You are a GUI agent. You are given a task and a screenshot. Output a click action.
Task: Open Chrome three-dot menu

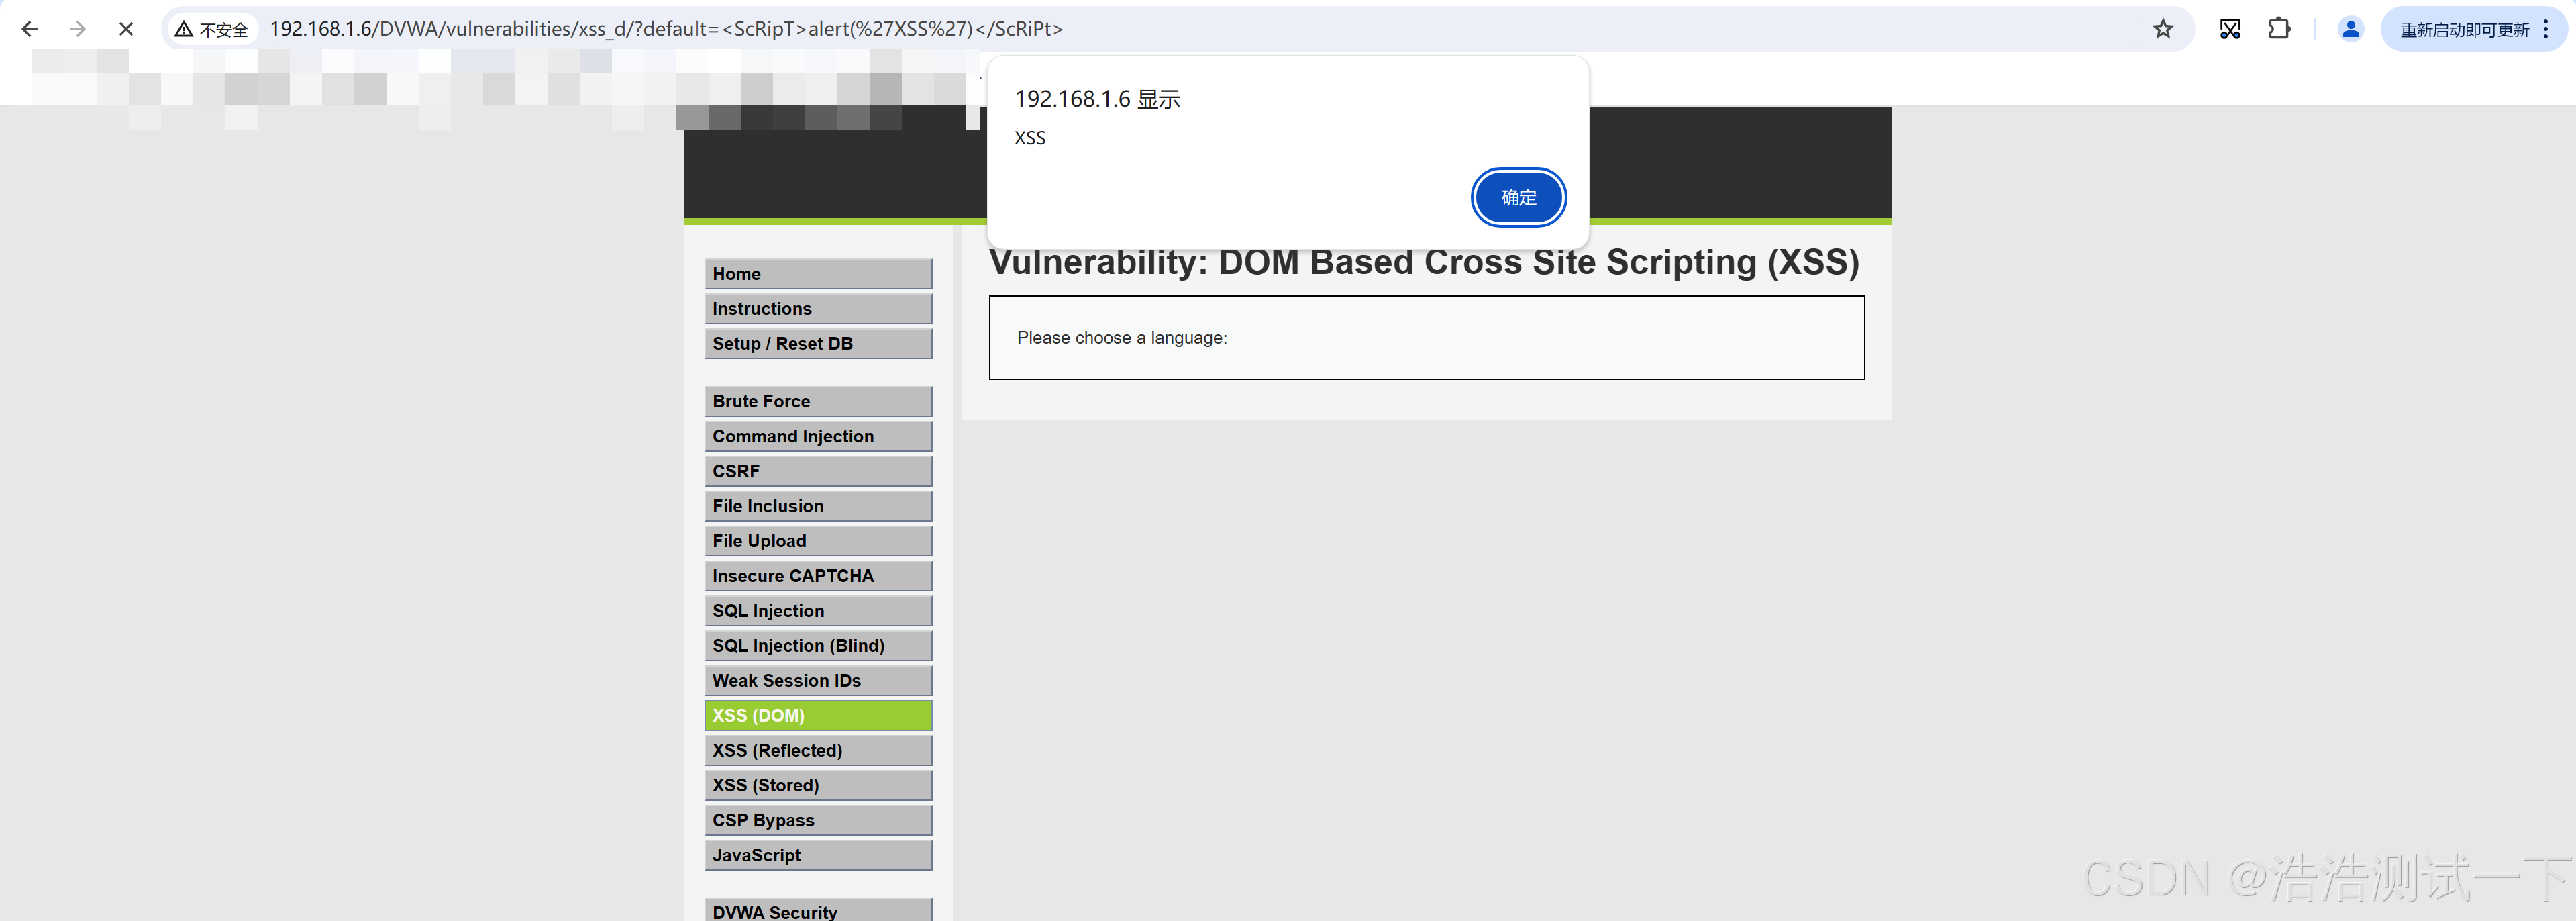pyautogui.click(x=2546, y=29)
